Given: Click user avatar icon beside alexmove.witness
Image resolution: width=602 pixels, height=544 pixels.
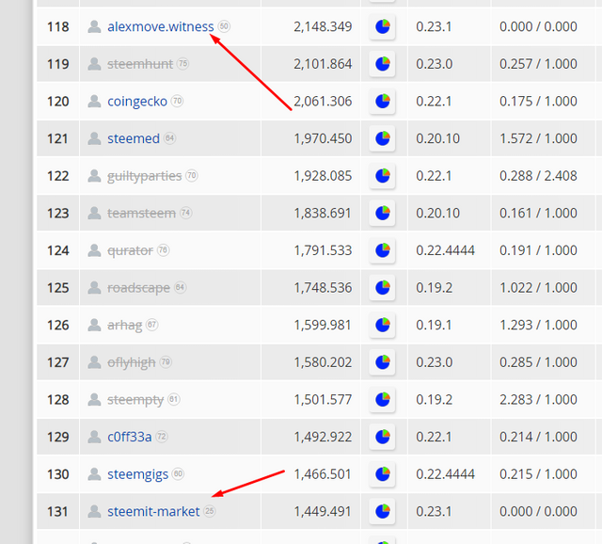Looking at the screenshot, I should coord(94,27).
